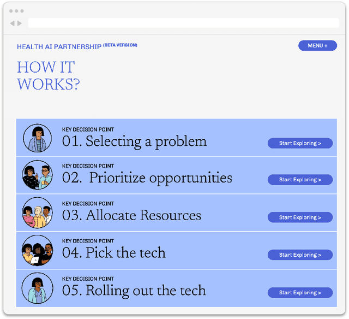The width and height of the screenshot is (349, 319).
Task: Start Exploring for Prioritize opportunities
Action: (300, 180)
